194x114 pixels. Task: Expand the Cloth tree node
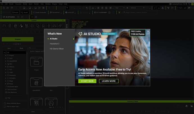(6, 72)
